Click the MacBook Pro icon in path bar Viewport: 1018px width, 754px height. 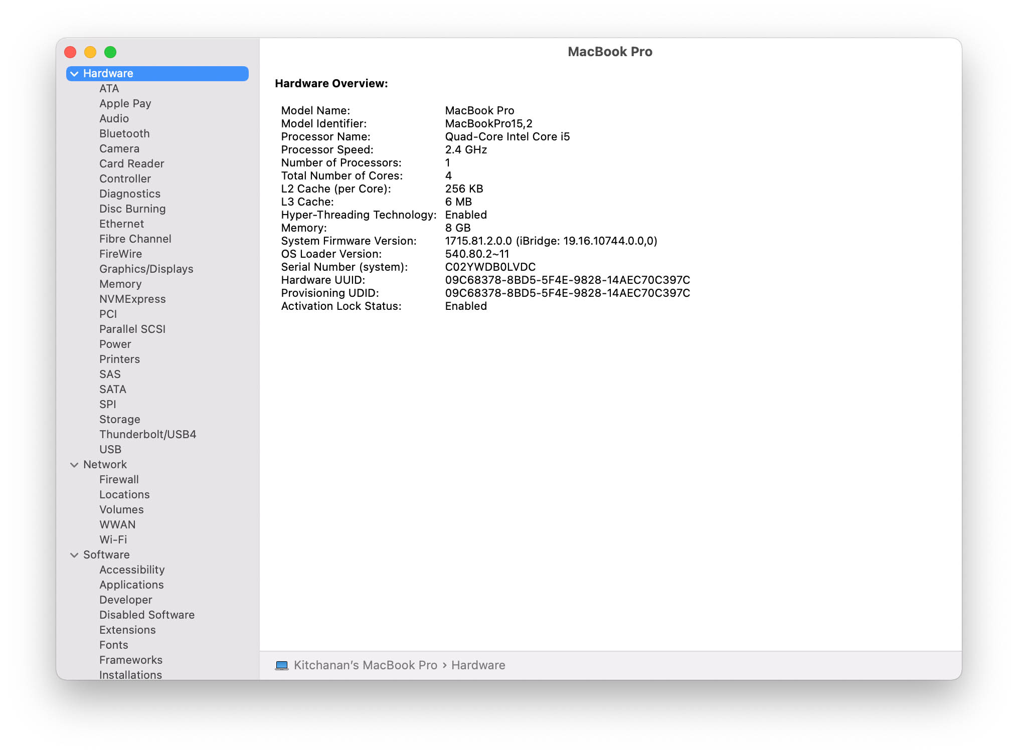click(282, 665)
